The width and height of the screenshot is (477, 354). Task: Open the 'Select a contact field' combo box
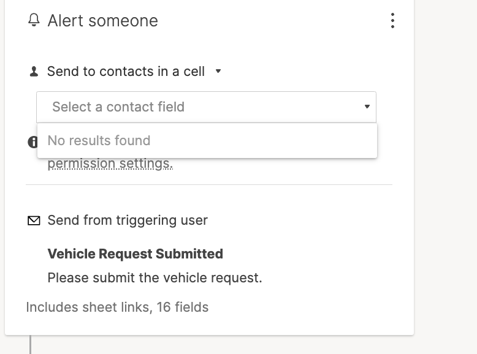coord(206,107)
